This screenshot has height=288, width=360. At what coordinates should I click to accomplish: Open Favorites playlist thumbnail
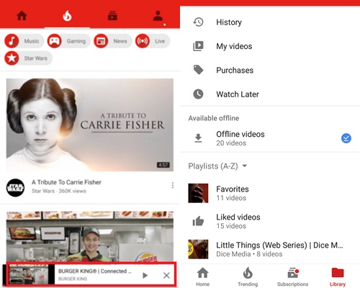coord(198,193)
